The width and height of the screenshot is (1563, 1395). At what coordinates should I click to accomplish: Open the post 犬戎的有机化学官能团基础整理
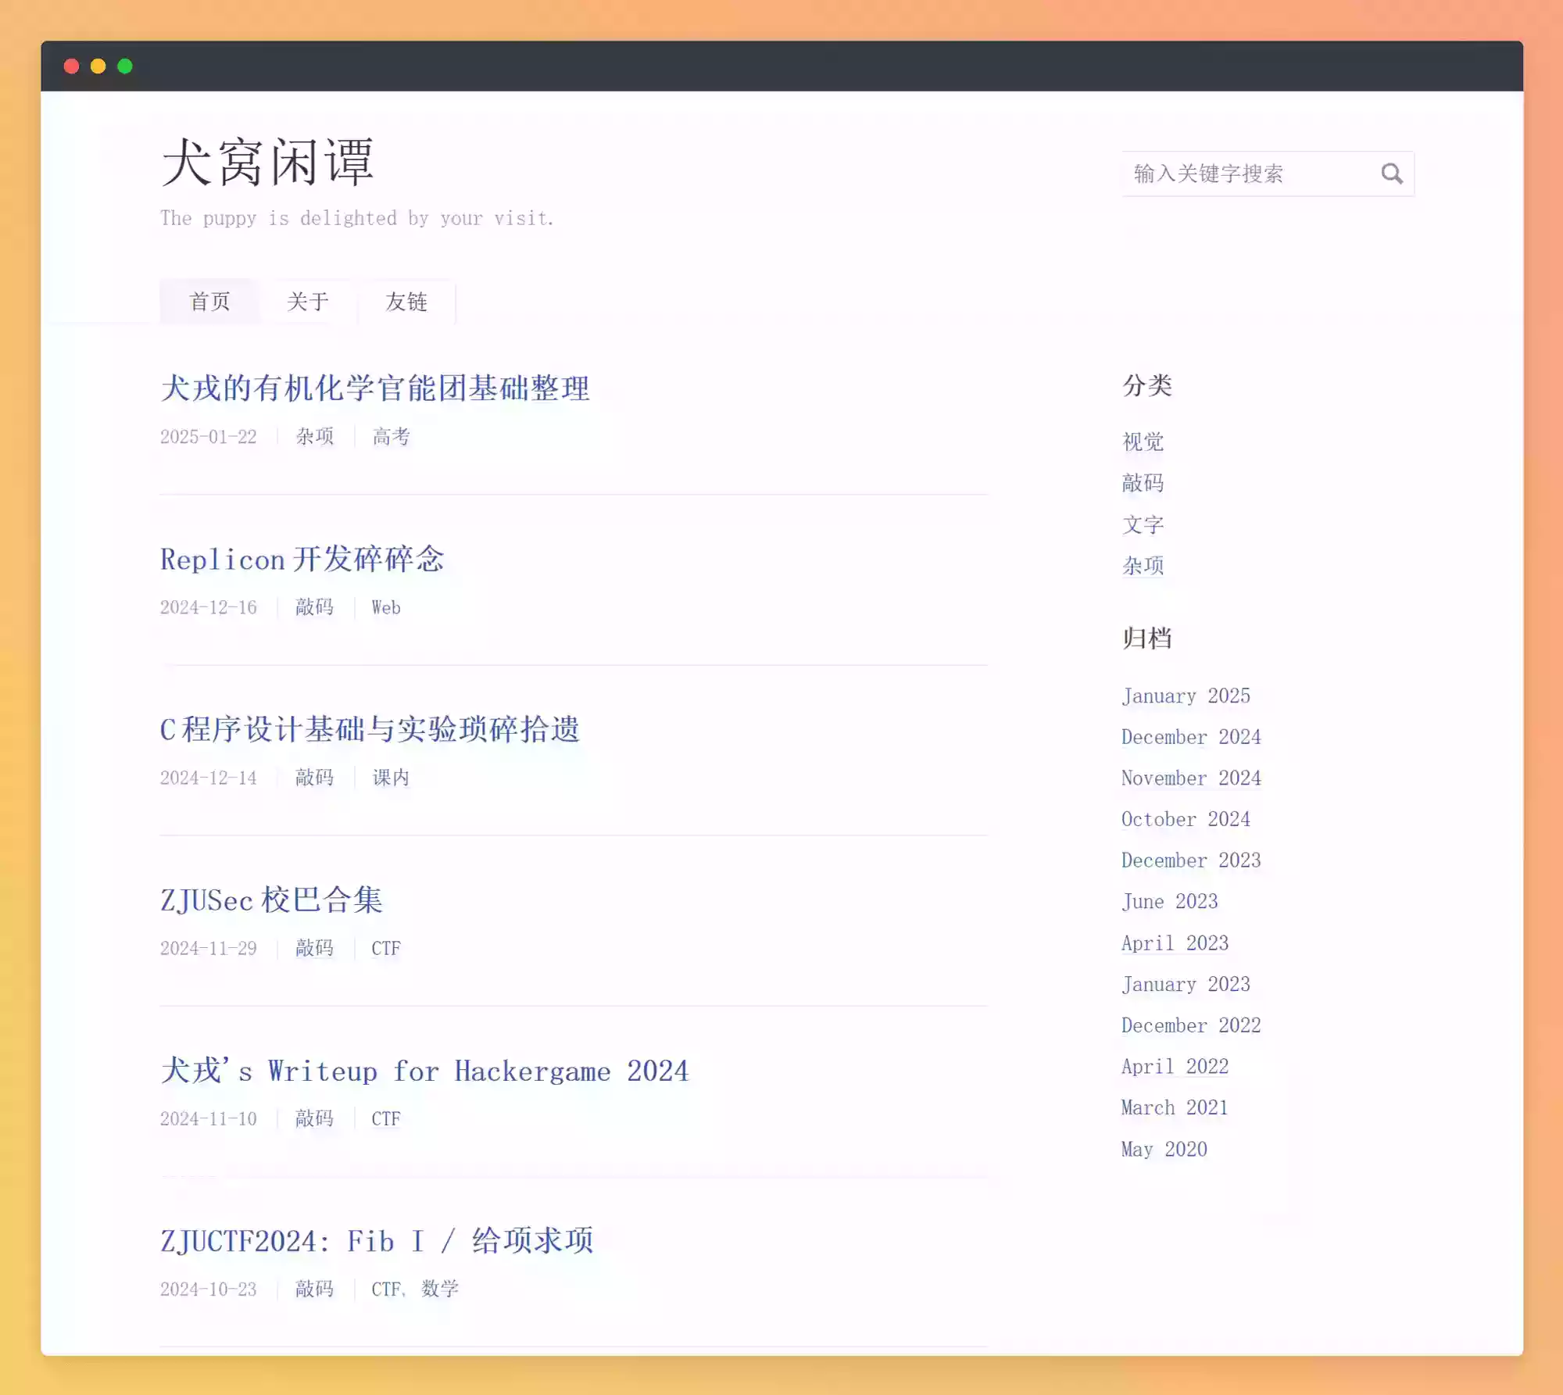pyautogui.click(x=375, y=388)
